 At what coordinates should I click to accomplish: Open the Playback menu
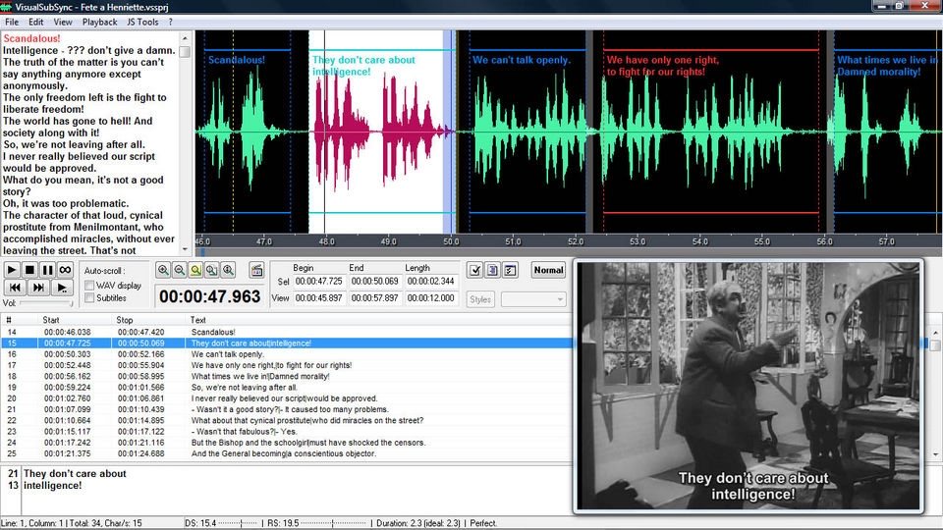tap(100, 23)
